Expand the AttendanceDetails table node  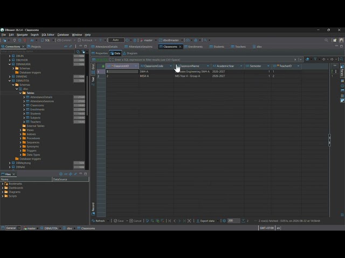click(x=24, y=97)
